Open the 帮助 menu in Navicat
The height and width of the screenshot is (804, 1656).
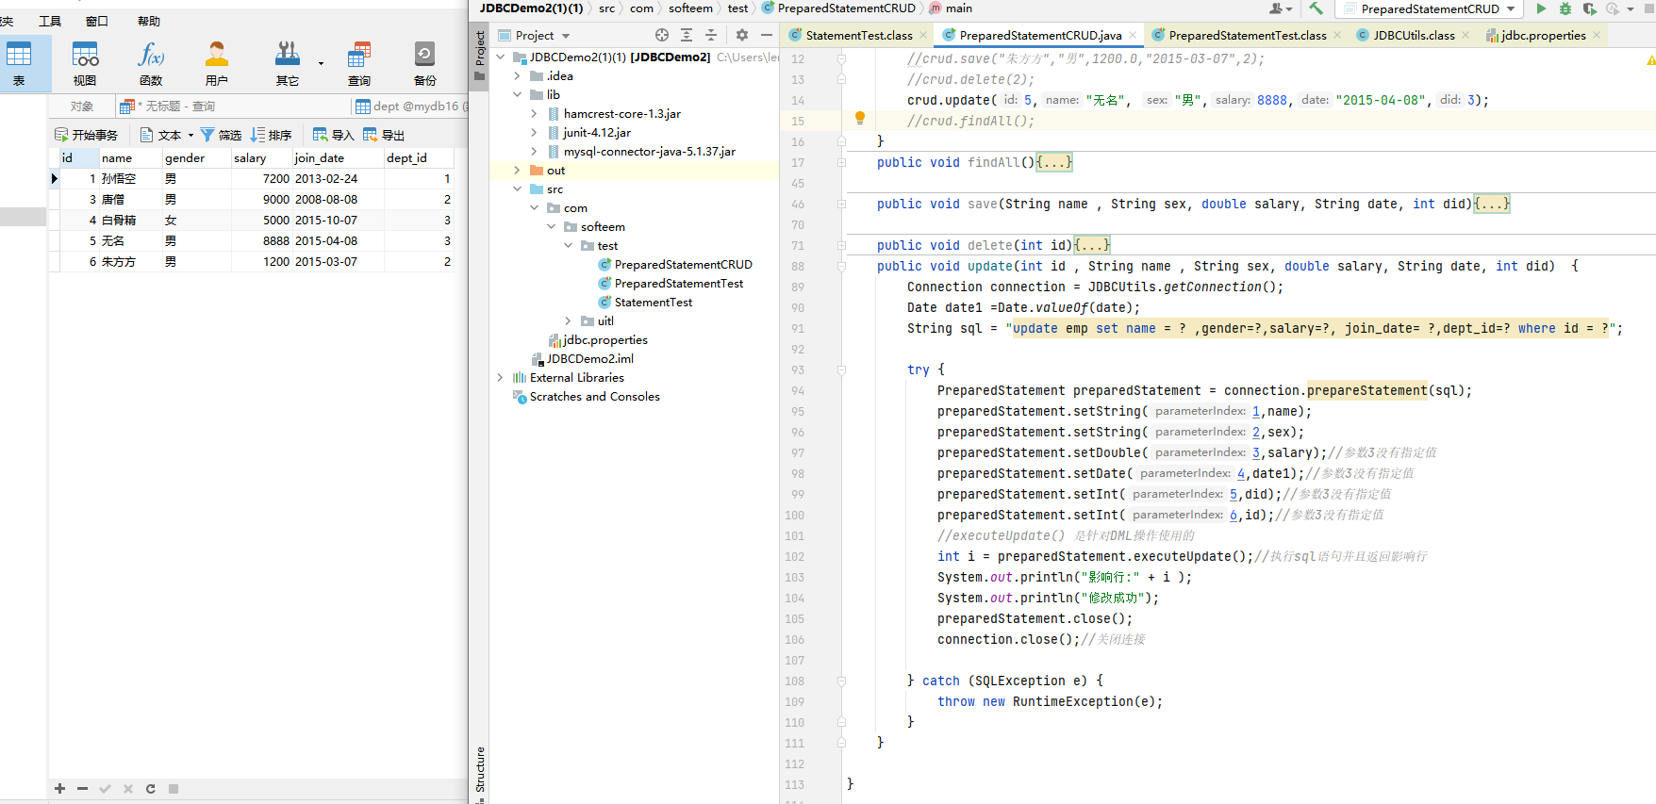click(149, 21)
